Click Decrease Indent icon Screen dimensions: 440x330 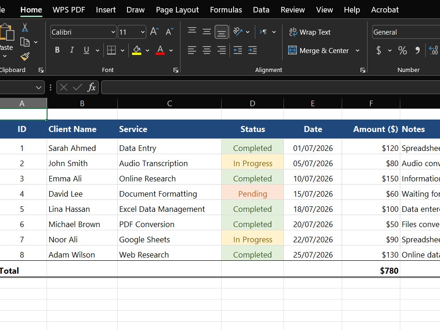(x=238, y=50)
